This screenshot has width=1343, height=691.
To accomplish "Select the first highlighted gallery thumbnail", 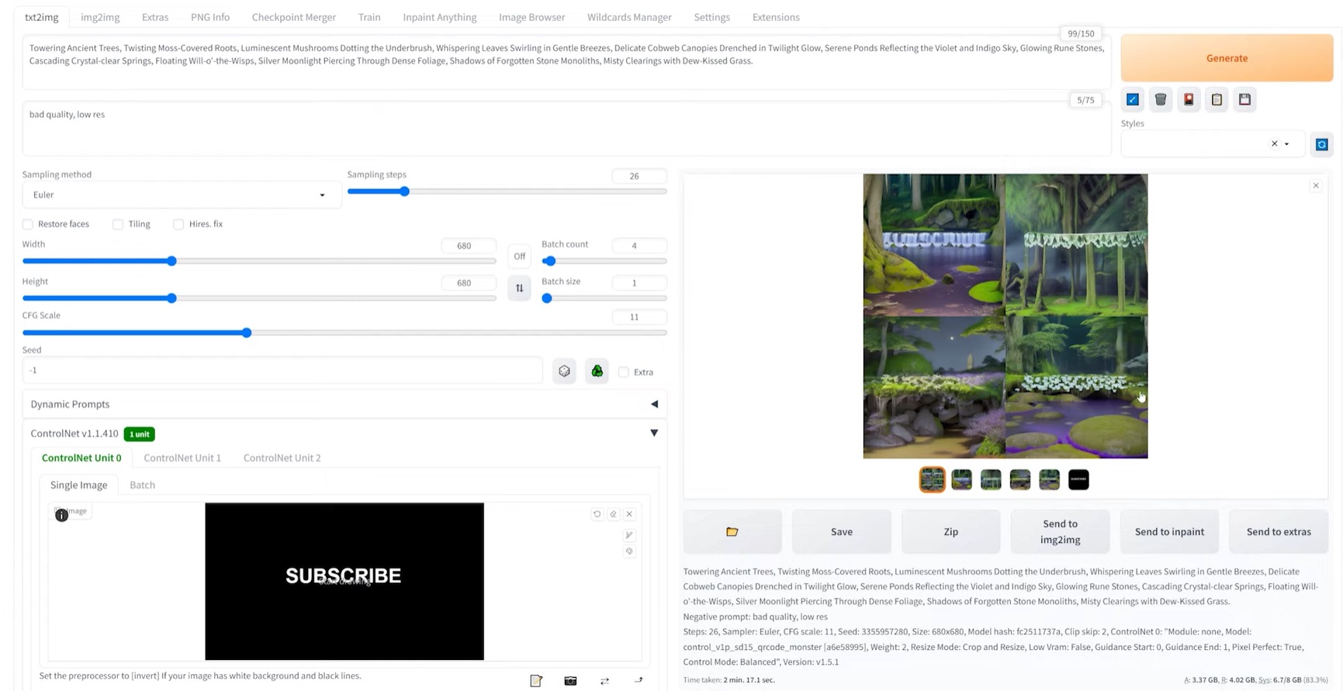I will coord(933,480).
